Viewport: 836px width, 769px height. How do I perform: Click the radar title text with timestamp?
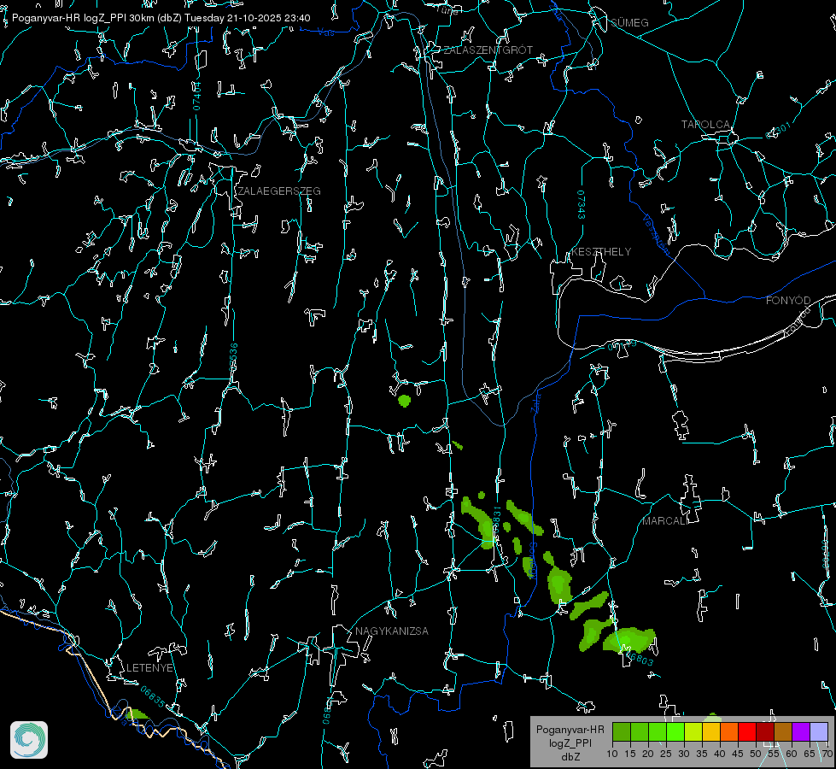pyautogui.click(x=161, y=18)
